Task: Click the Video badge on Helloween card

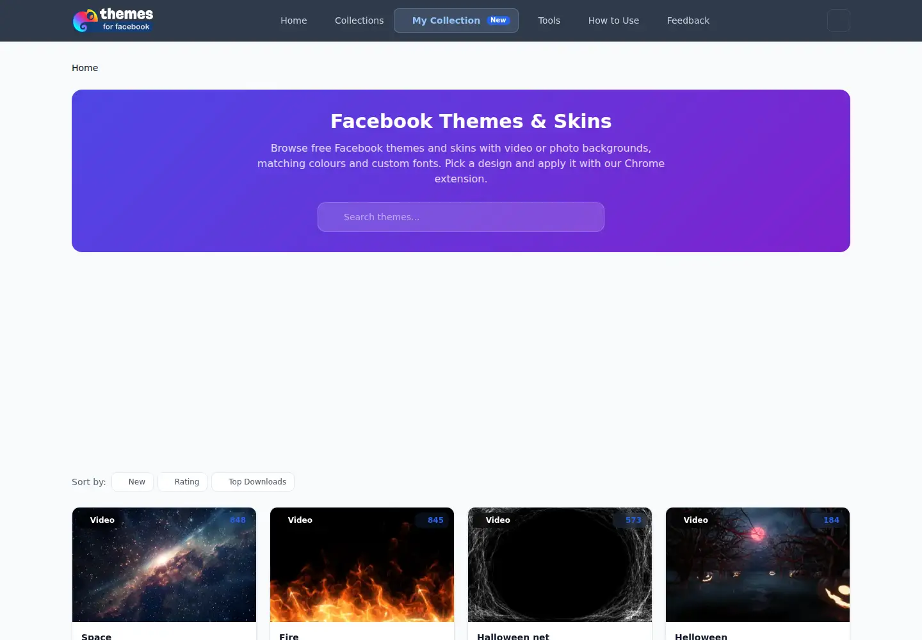Action: [691, 520]
